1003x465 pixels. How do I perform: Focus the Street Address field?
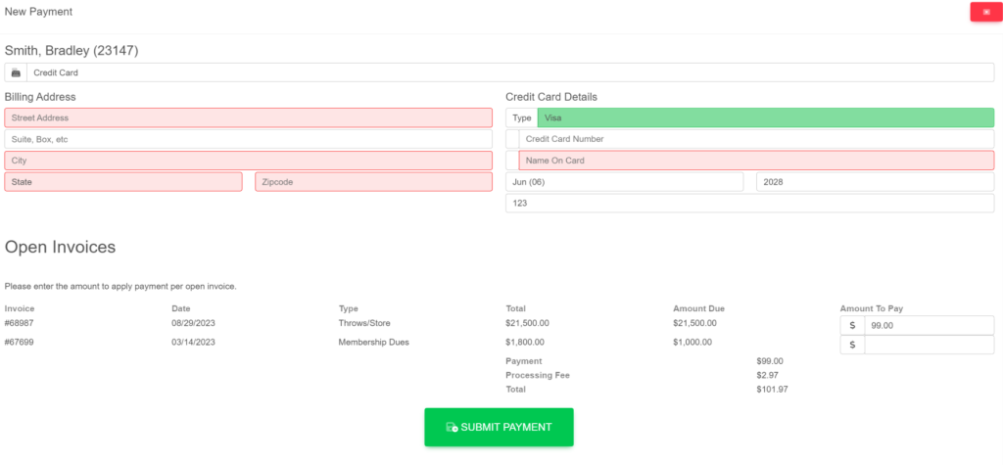248,117
